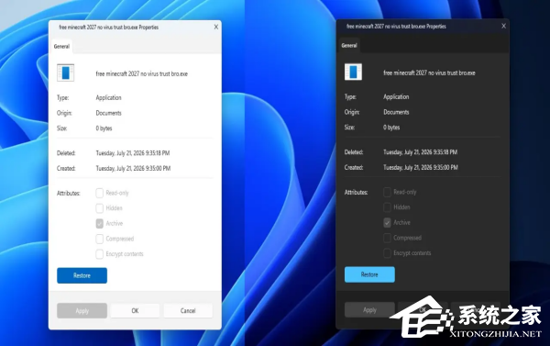Click the file icon in the dark Properties window
550x346 pixels.
(x=353, y=72)
